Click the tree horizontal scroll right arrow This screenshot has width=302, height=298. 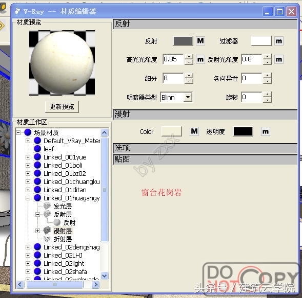pos(95,284)
